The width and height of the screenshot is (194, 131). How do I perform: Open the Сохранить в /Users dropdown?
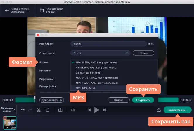click(x=100, y=53)
